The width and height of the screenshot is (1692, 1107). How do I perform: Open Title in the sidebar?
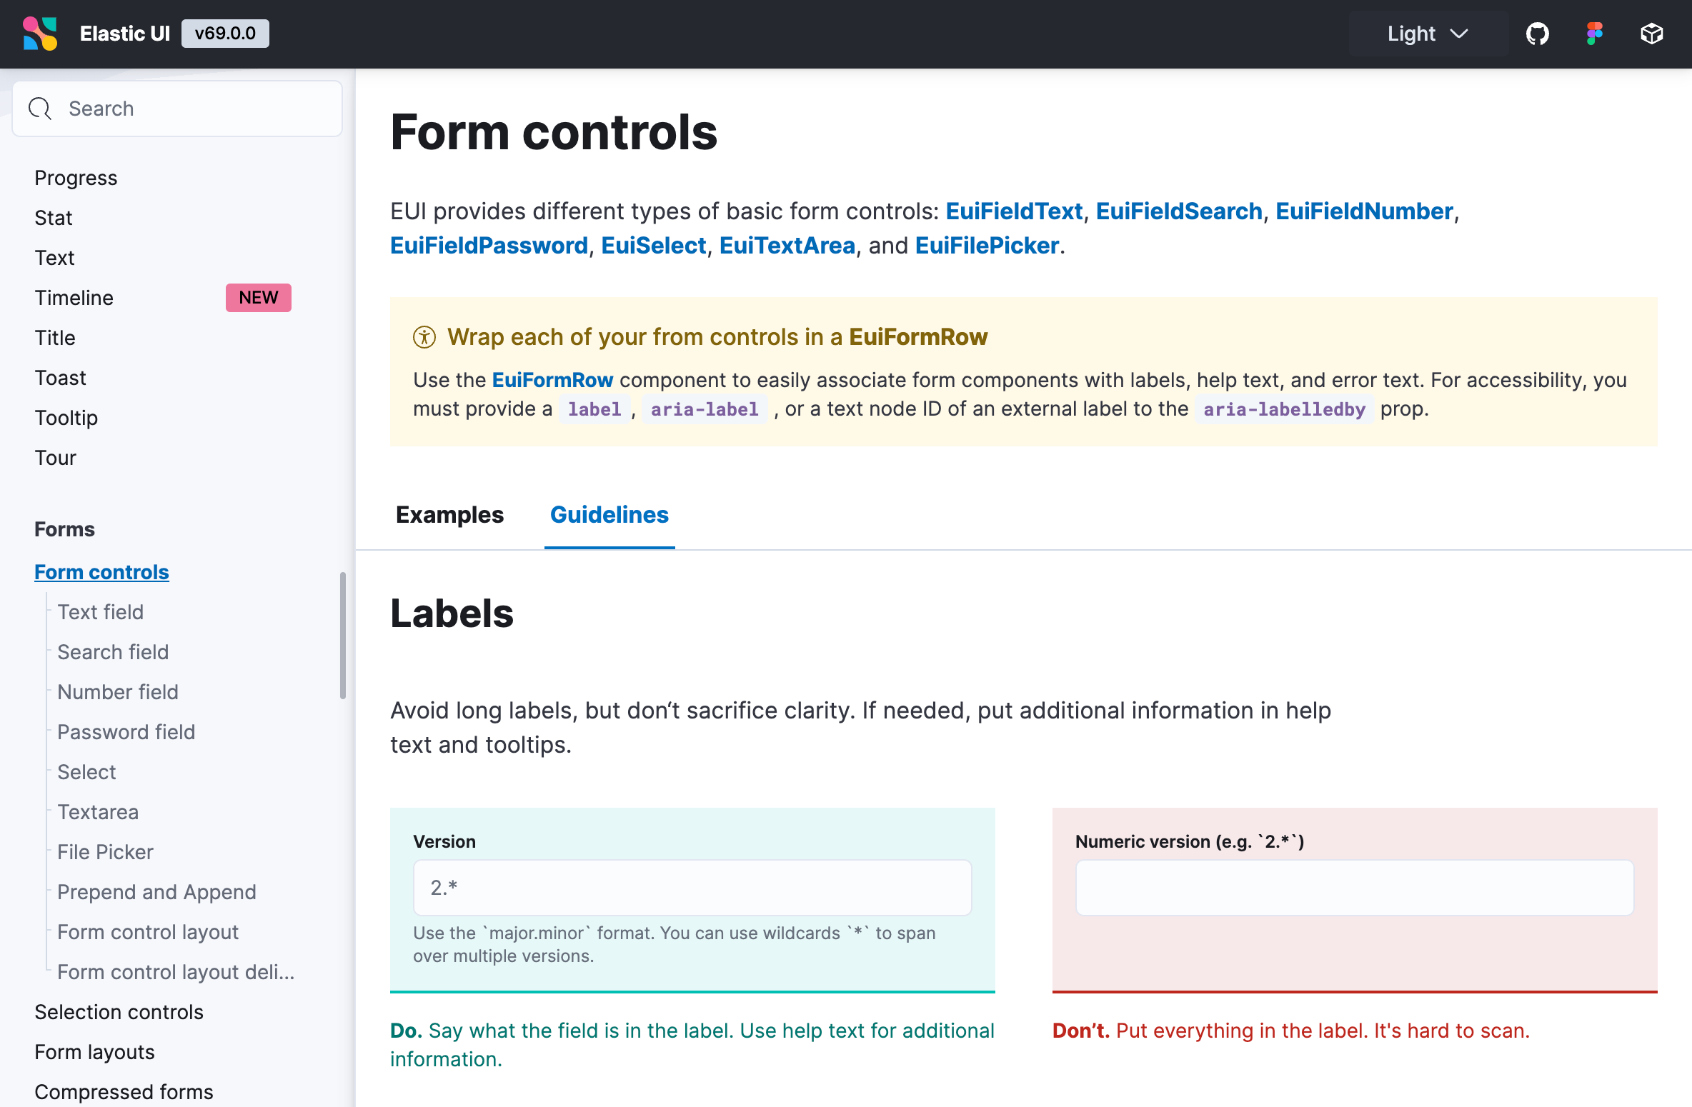pyautogui.click(x=55, y=338)
